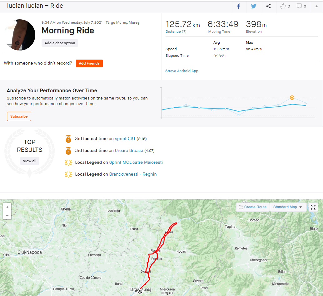
Task: Zoom out on the map
Action: [7, 215]
